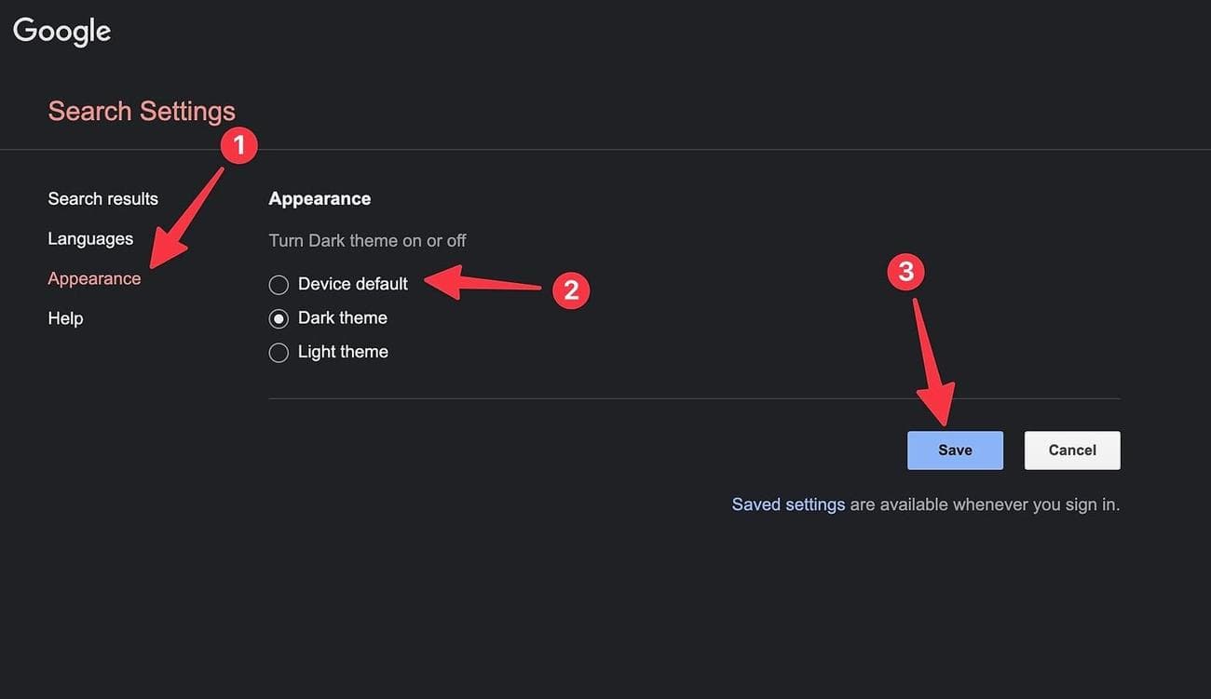This screenshot has width=1211, height=699.
Task: Click the red step 3 badge
Action: coord(905,272)
